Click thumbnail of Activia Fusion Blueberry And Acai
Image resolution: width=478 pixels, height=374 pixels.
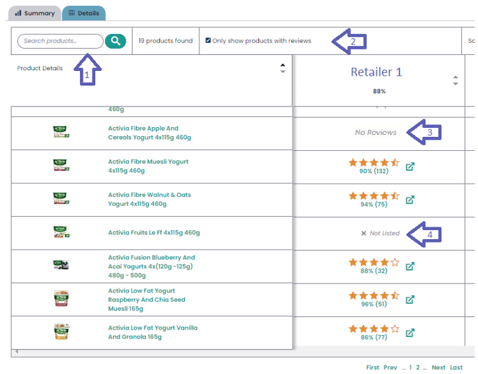pos(61,265)
